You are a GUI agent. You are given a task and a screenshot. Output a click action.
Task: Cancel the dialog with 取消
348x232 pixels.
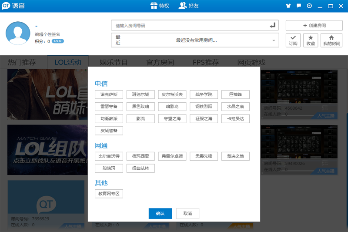[187, 213]
